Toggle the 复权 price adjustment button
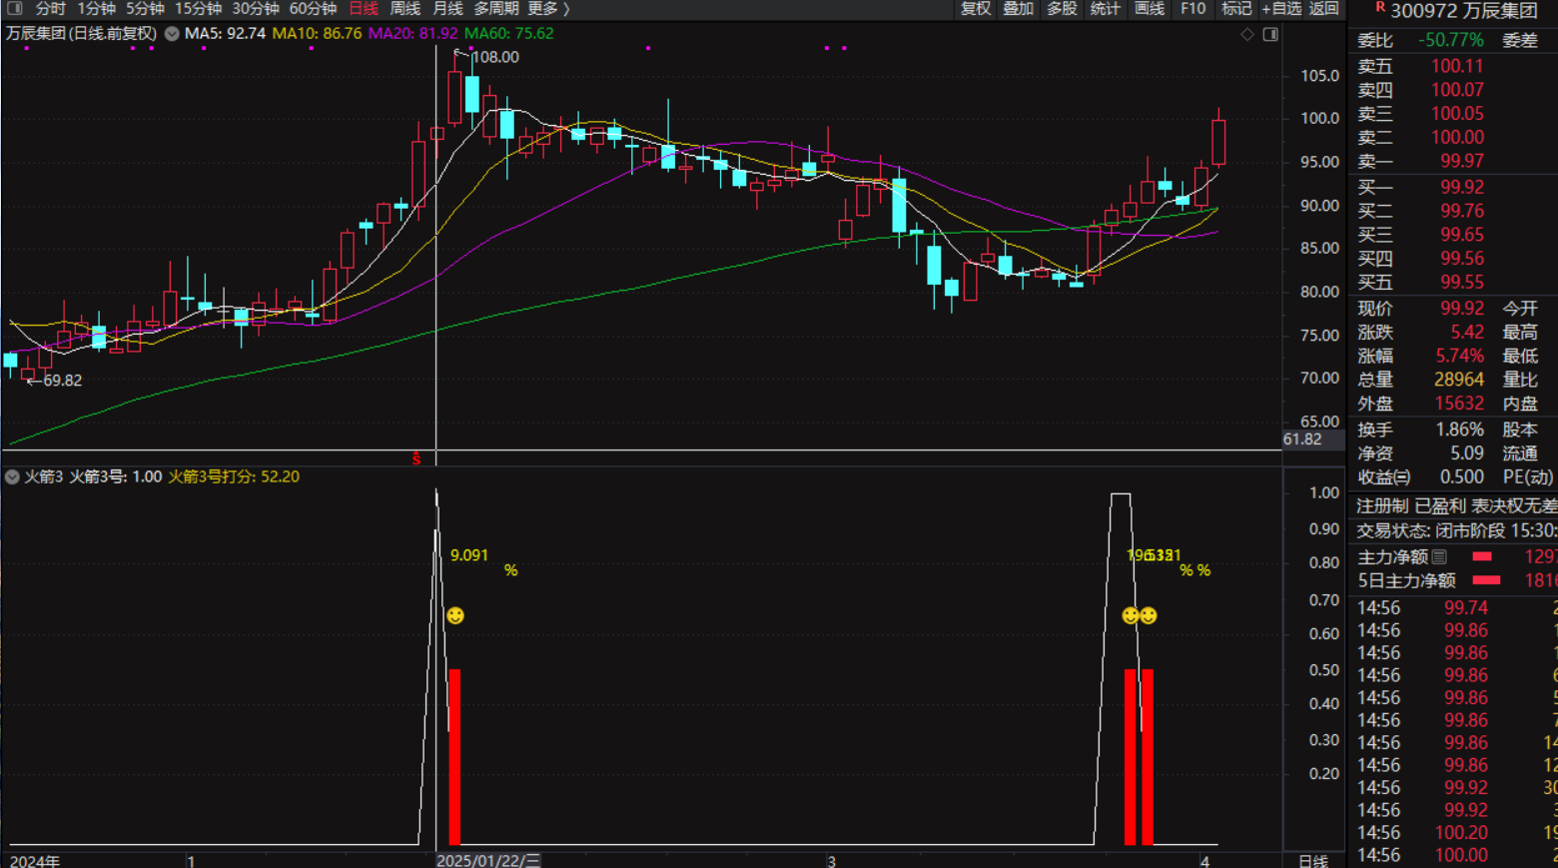The width and height of the screenshot is (1558, 868). [x=975, y=9]
